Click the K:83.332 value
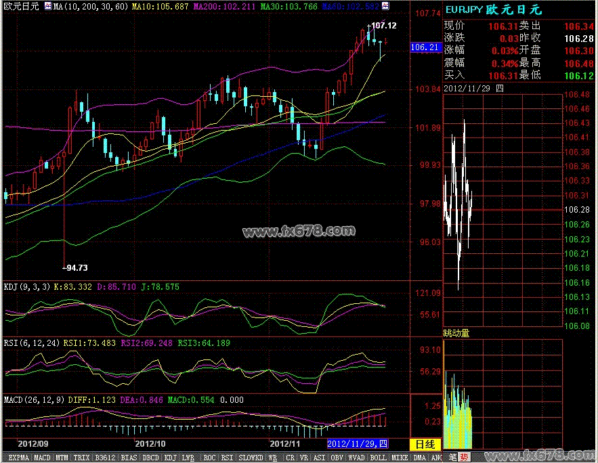The width and height of the screenshot is (598, 463). tap(73, 286)
